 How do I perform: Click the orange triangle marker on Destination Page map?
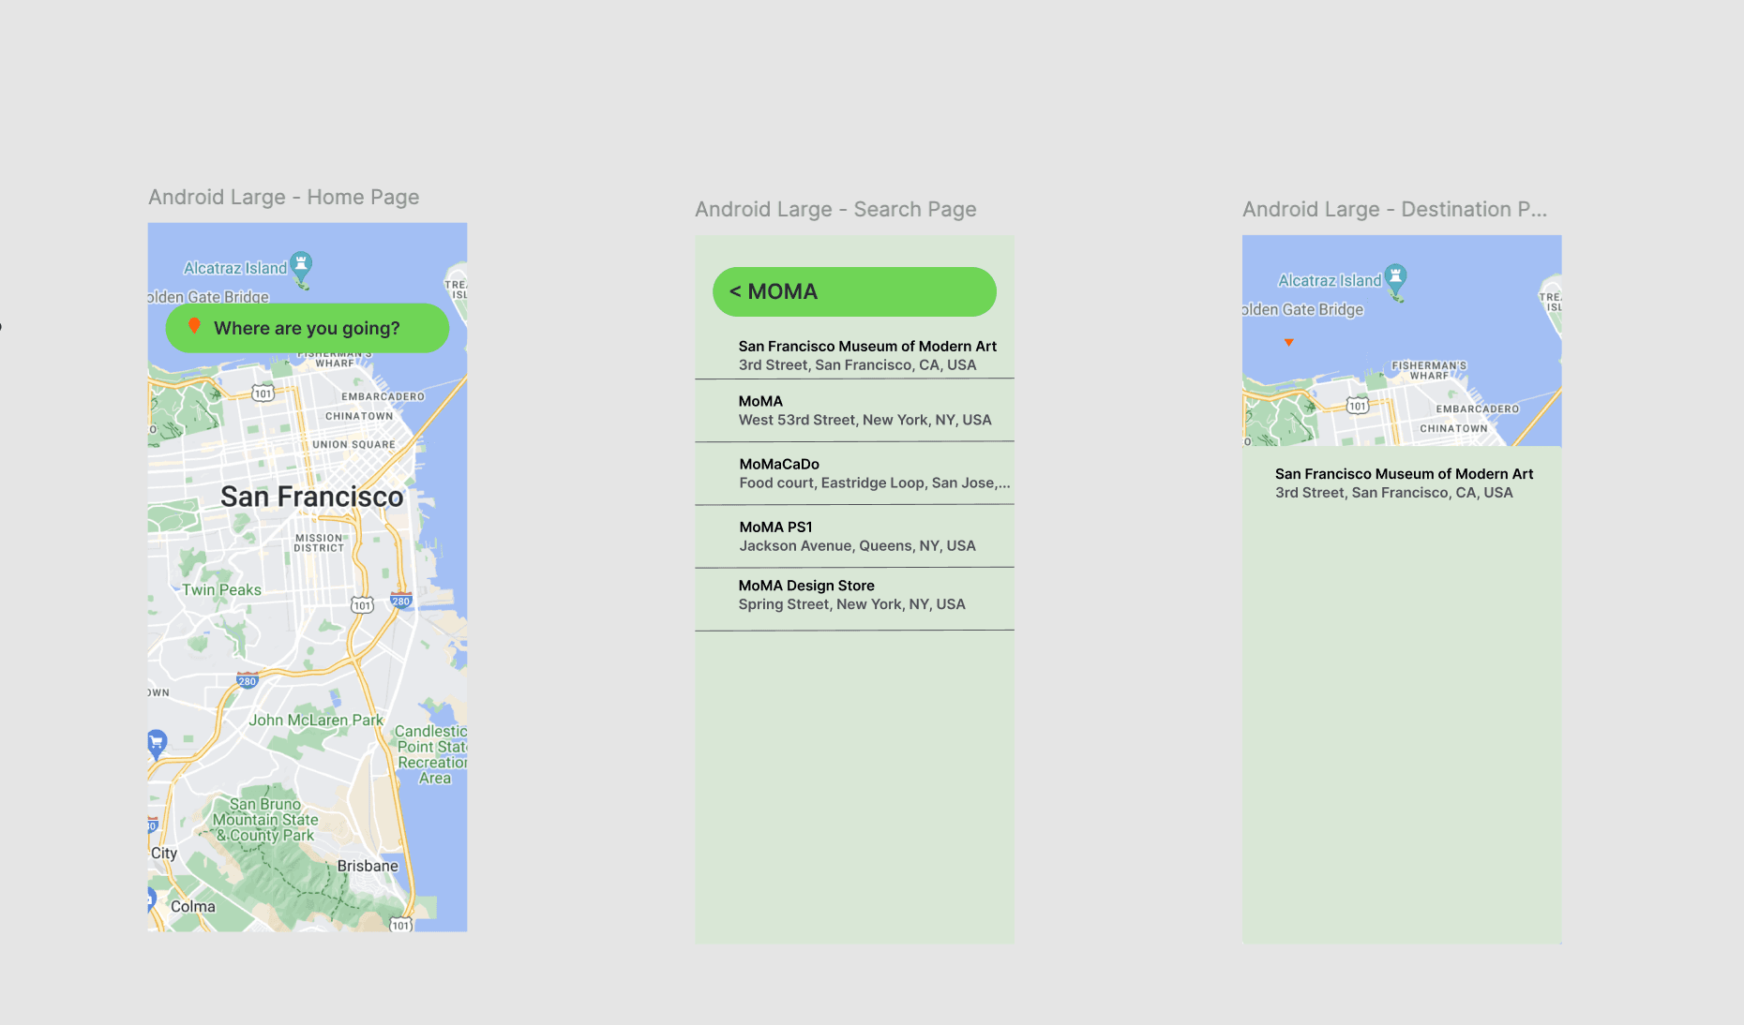[x=1289, y=343]
